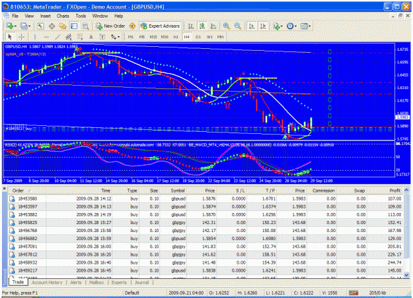Open the Tools menu
This screenshot has width=413, height=298.
click(81, 16)
